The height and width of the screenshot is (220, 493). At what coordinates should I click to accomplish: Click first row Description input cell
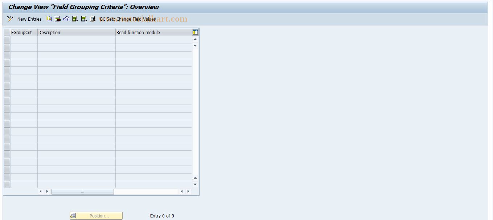click(77, 40)
